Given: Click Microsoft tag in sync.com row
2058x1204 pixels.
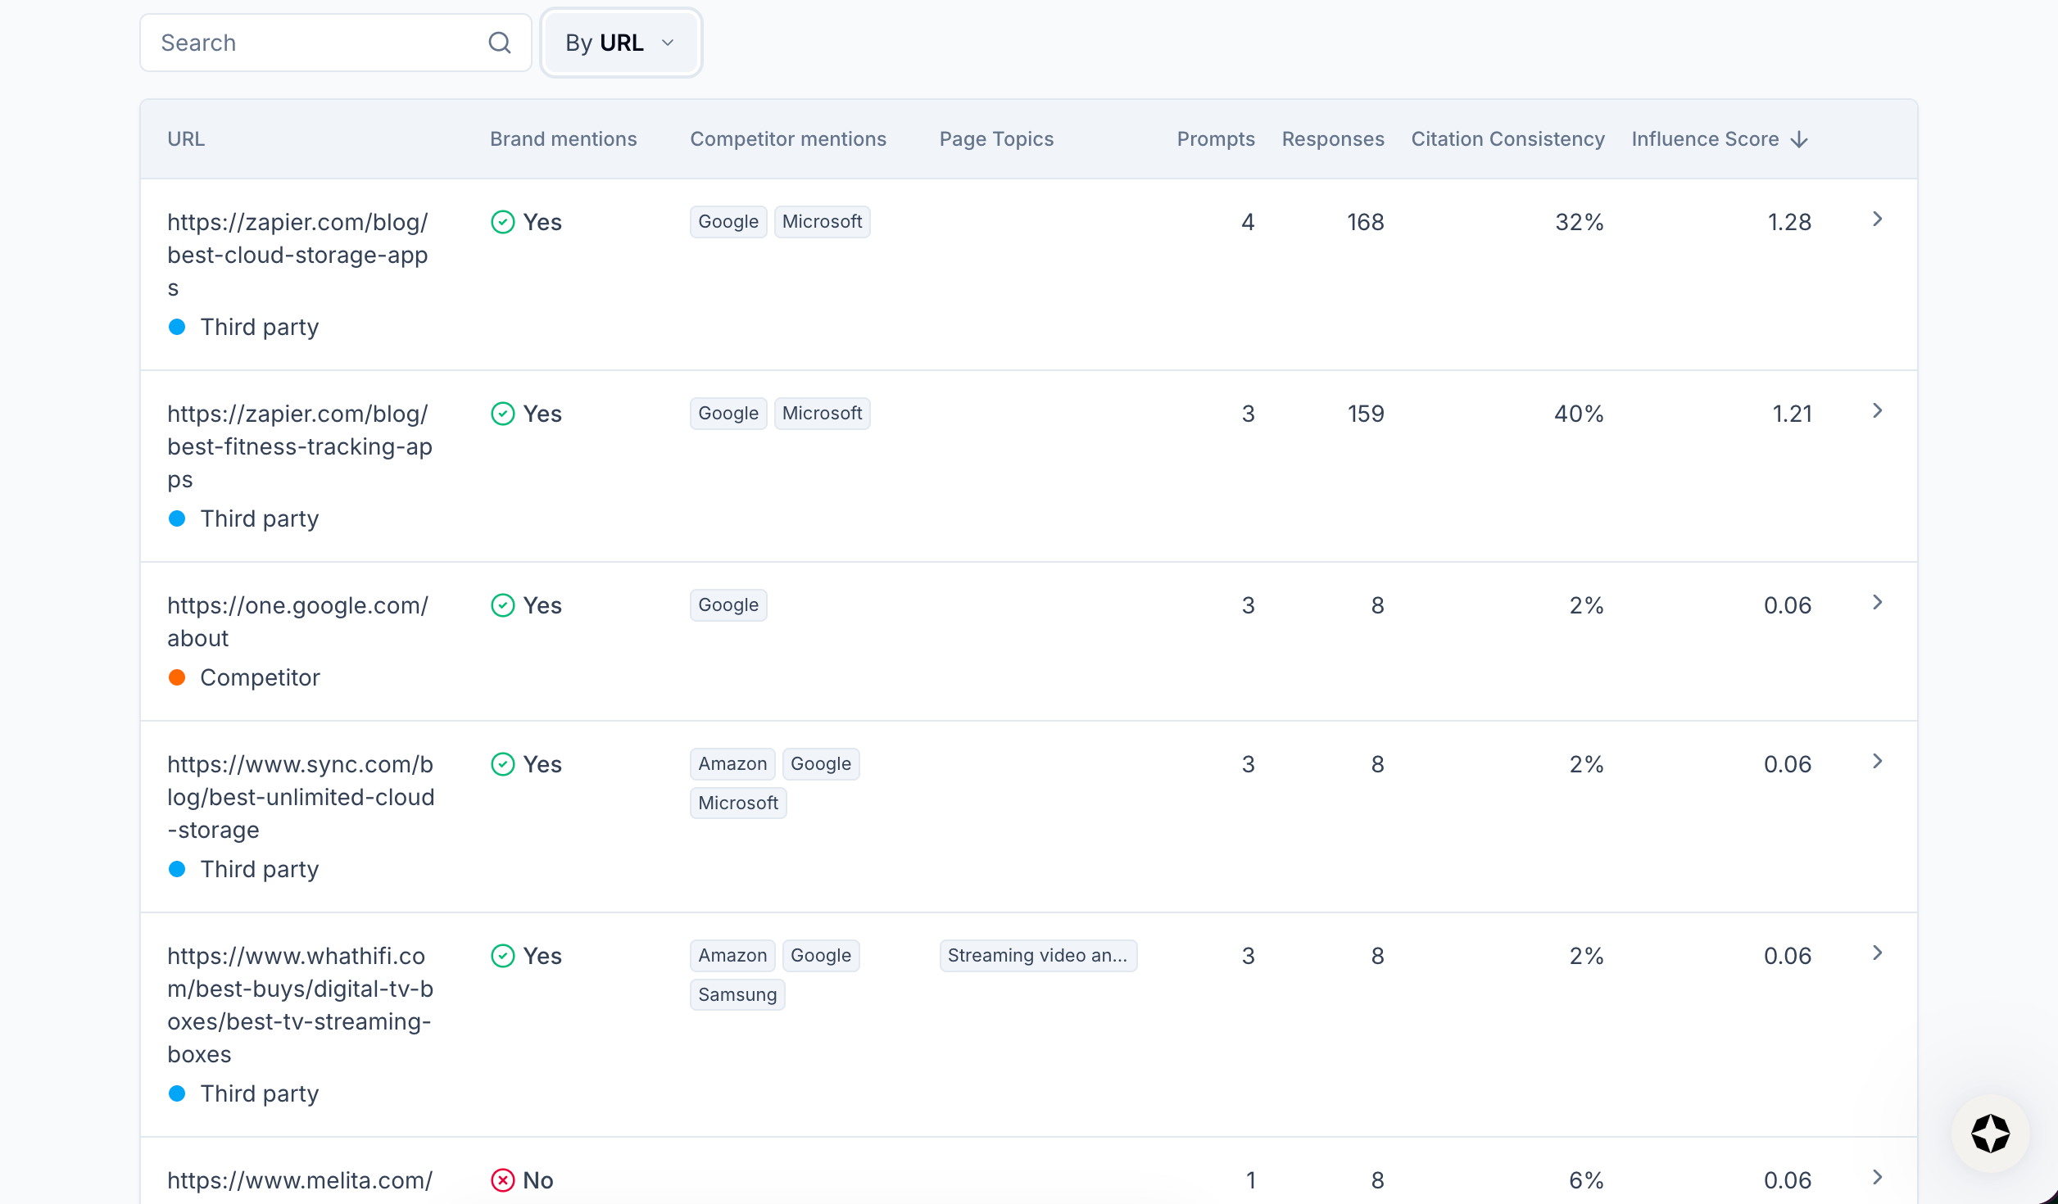Looking at the screenshot, I should (738, 803).
